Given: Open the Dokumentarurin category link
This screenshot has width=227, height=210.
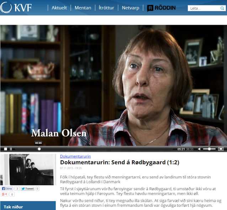Looking at the screenshot, I should [75, 156].
